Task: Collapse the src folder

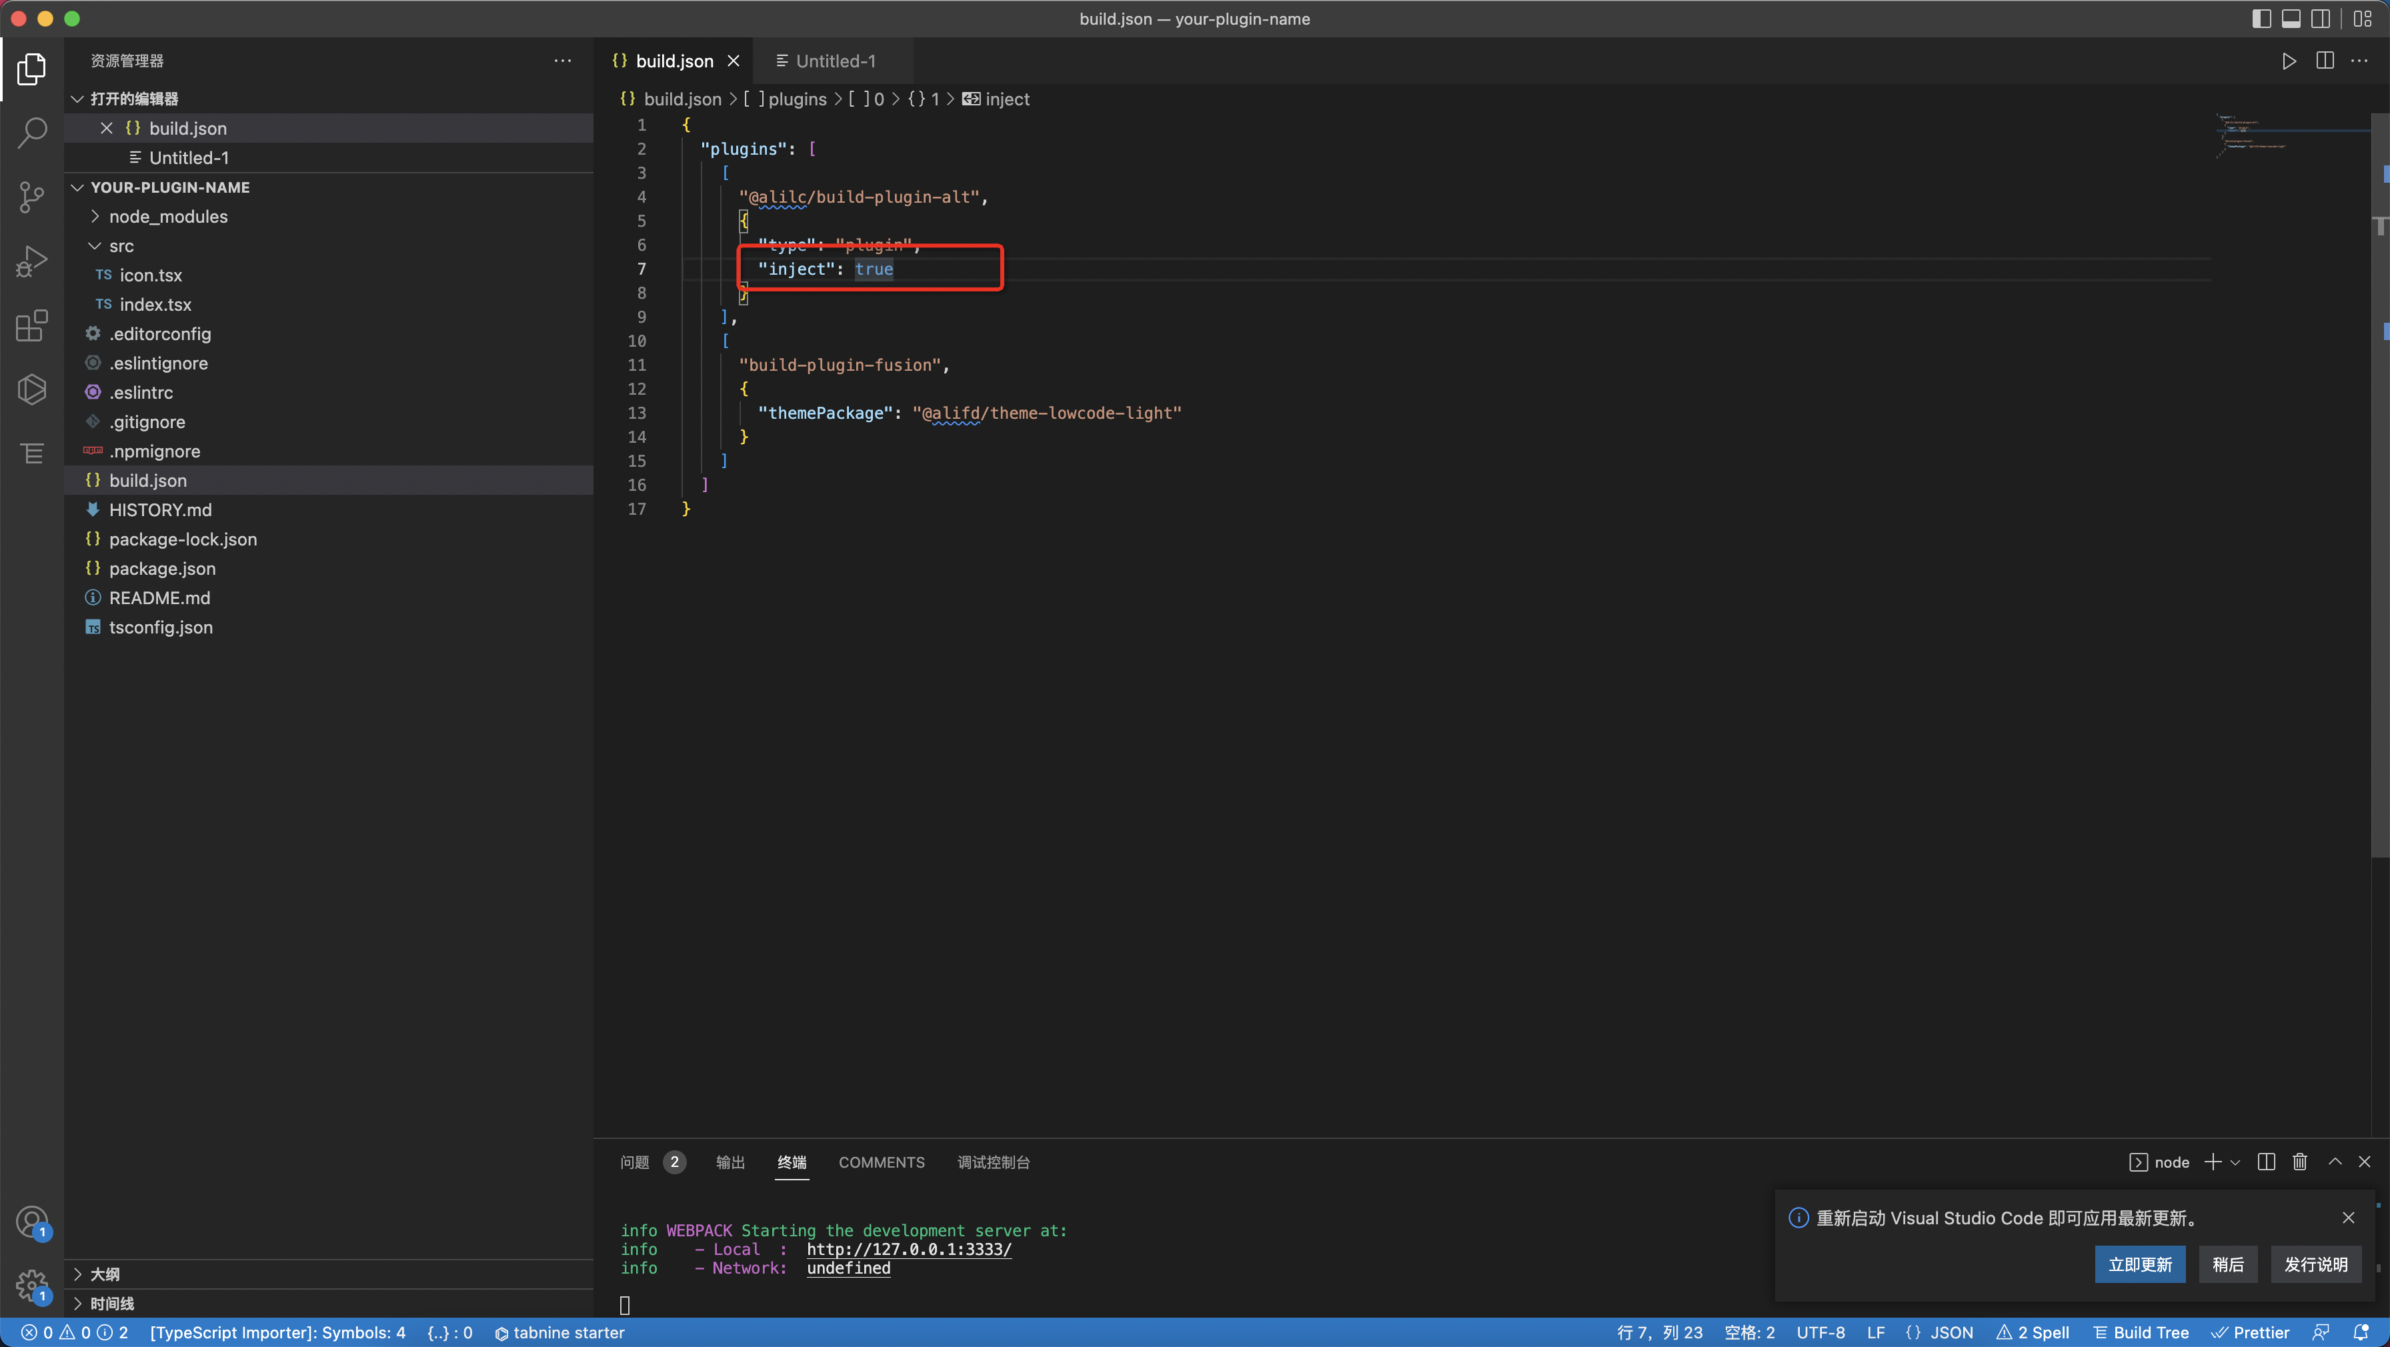Action: tap(121, 246)
